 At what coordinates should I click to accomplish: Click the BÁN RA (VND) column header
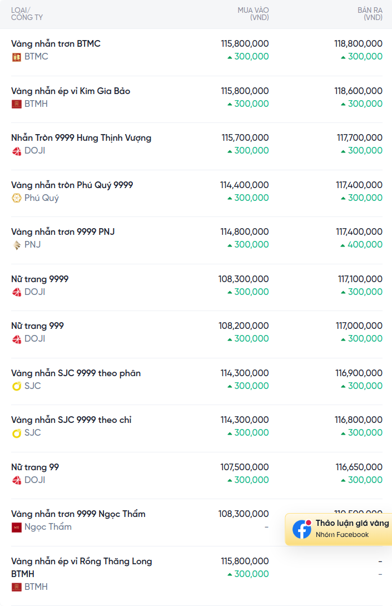pyautogui.click(x=370, y=14)
